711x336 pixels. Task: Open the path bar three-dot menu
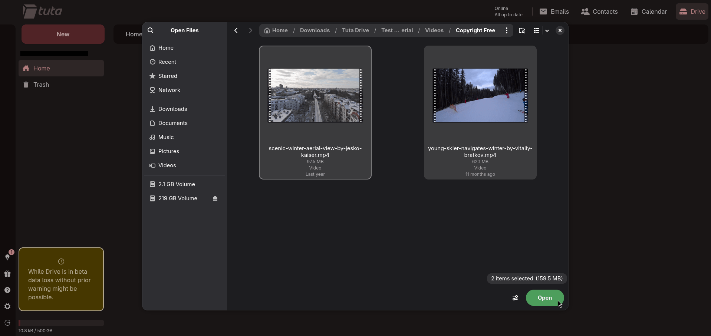[x=506, y=30]
